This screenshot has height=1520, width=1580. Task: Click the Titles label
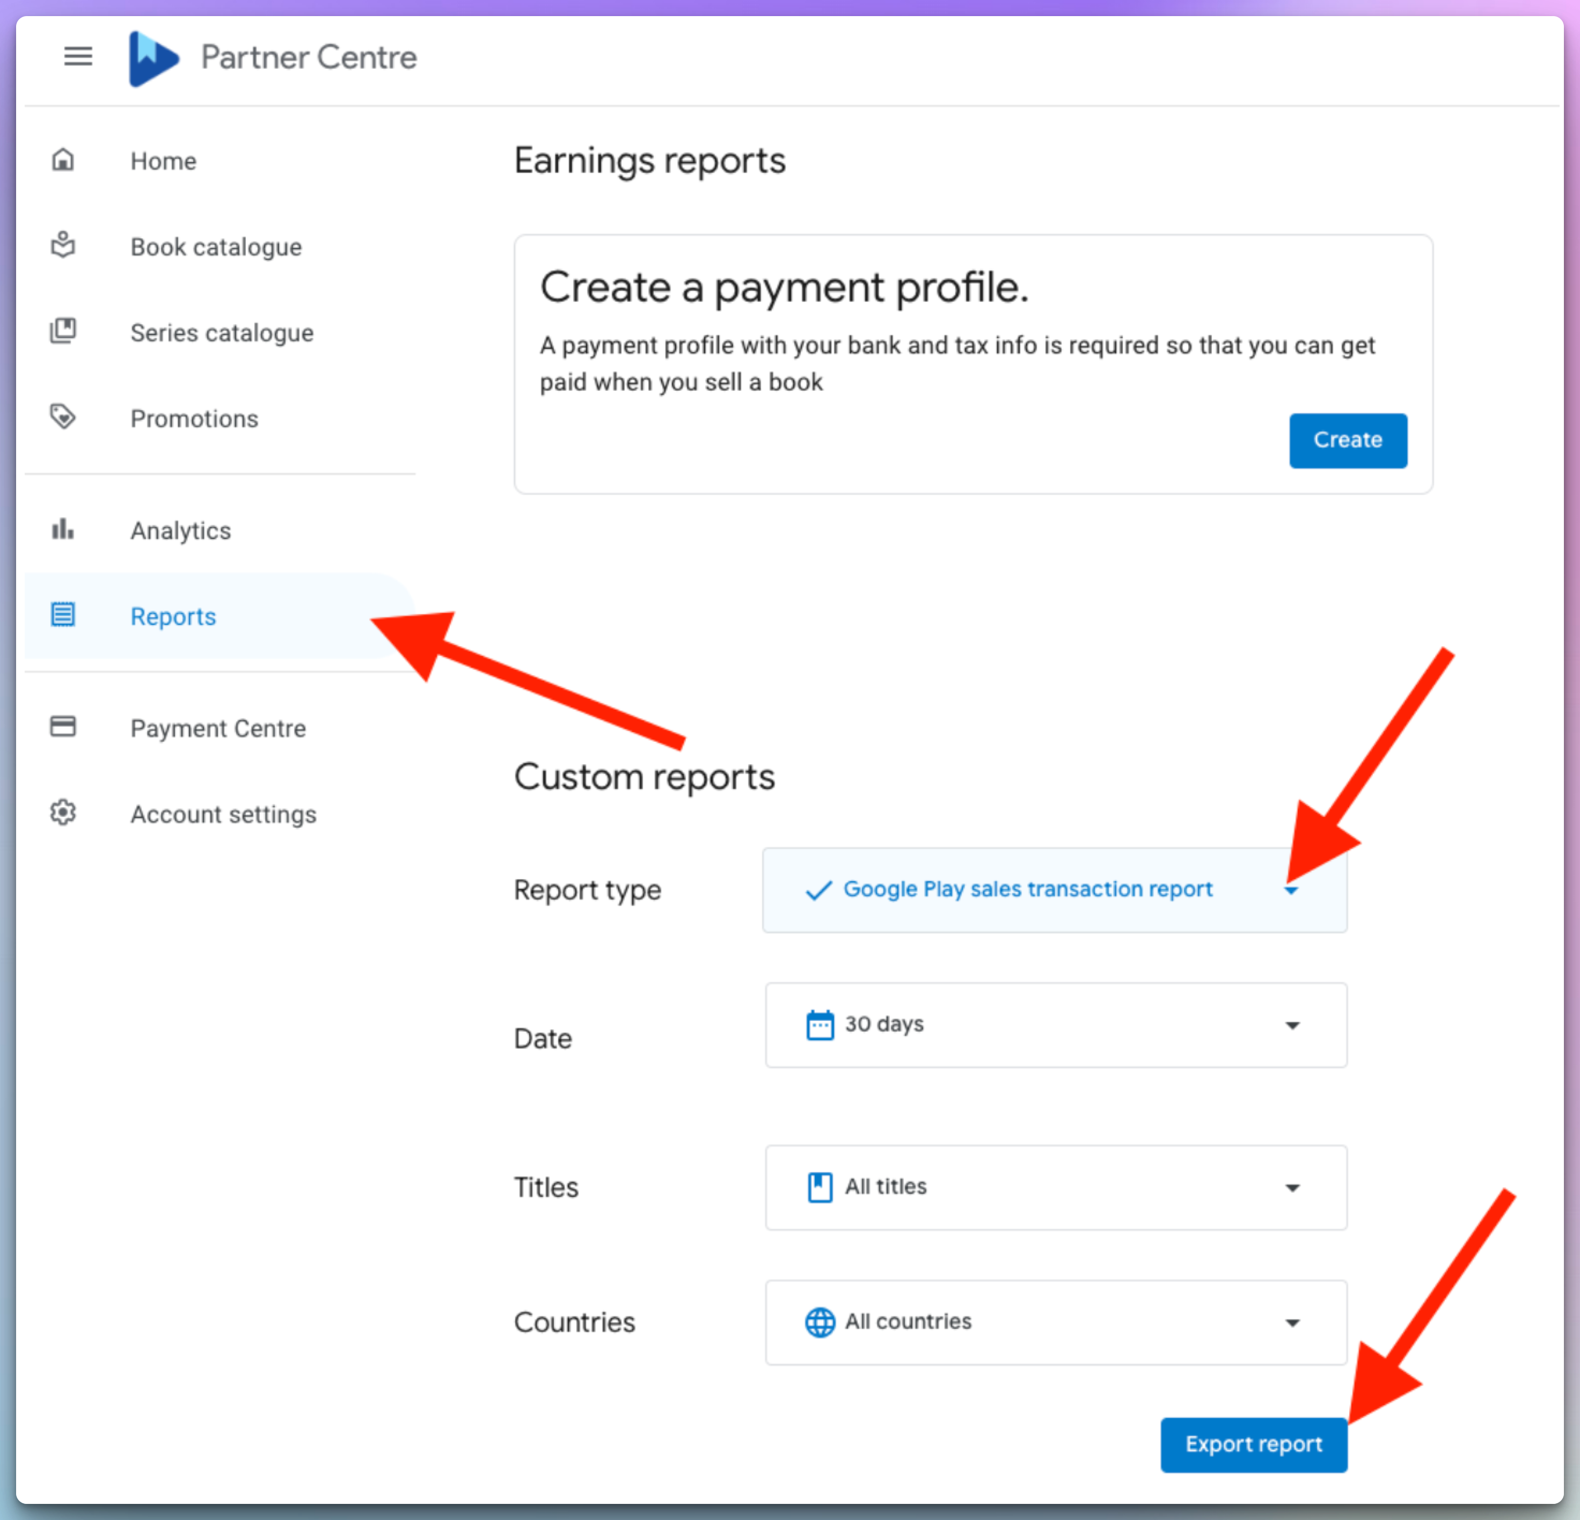(546, 1187)
